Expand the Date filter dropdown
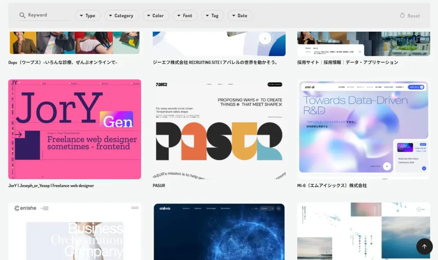 240,16
